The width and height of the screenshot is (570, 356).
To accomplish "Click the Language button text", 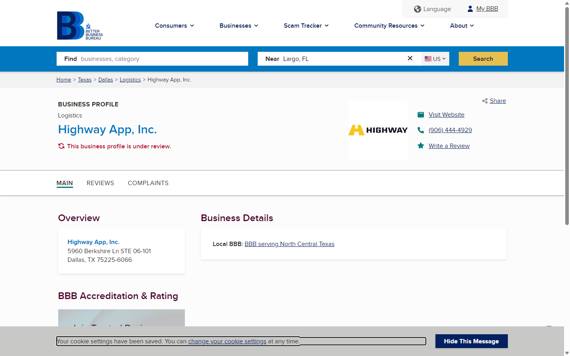I will pyautogui.click(x=437, y=9).
